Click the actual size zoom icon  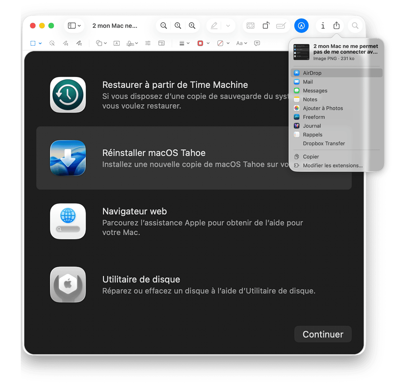(x=178, y=26)
